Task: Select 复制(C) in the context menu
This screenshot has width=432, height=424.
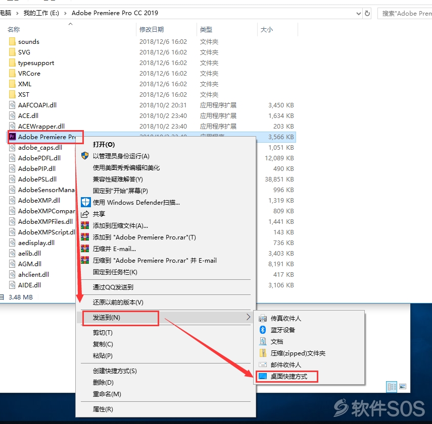Action: click(x=103, y=344)
